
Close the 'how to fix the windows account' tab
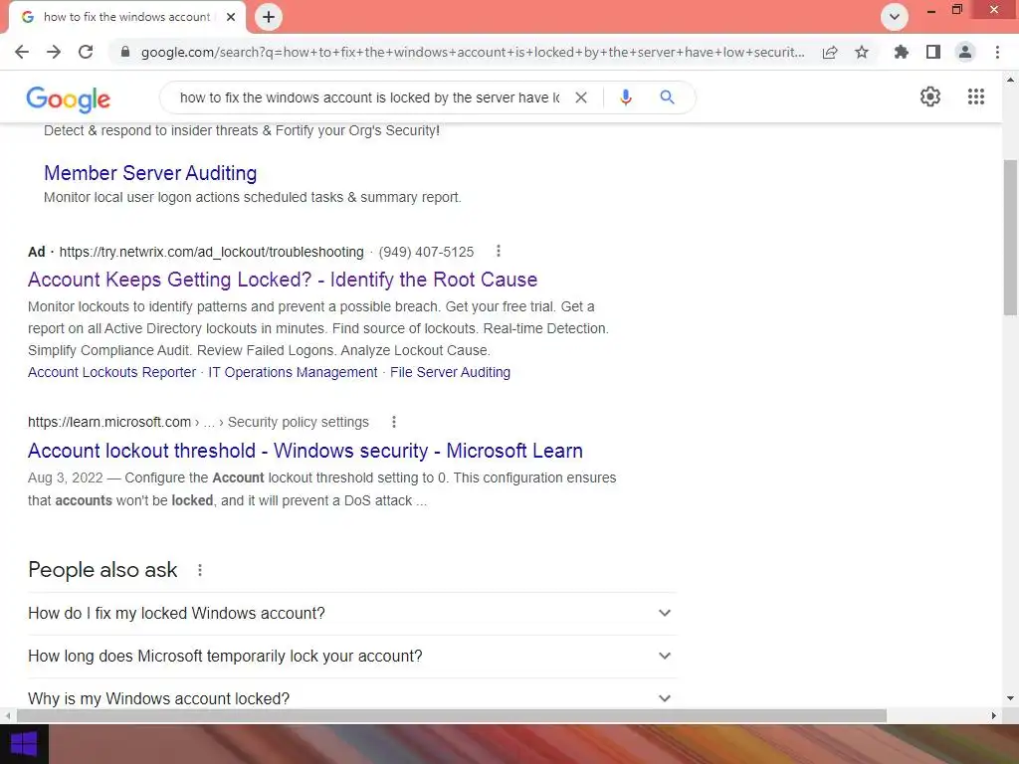231,17
